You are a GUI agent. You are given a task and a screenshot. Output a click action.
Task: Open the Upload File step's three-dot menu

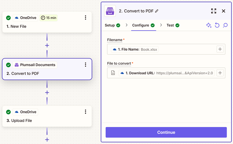coord(86,112)
